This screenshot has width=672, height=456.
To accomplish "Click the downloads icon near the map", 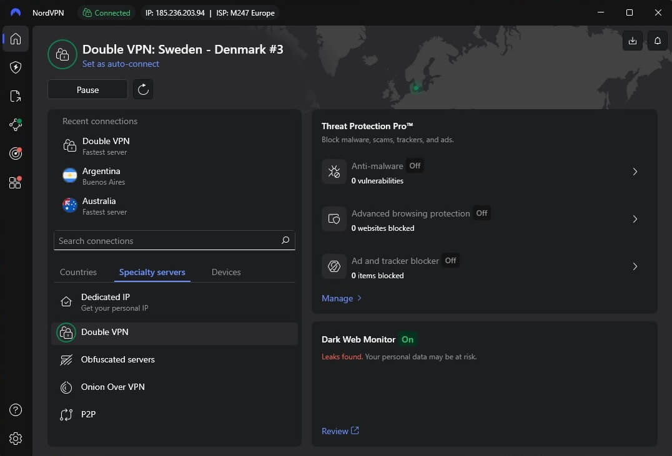I will pos(632,41).
